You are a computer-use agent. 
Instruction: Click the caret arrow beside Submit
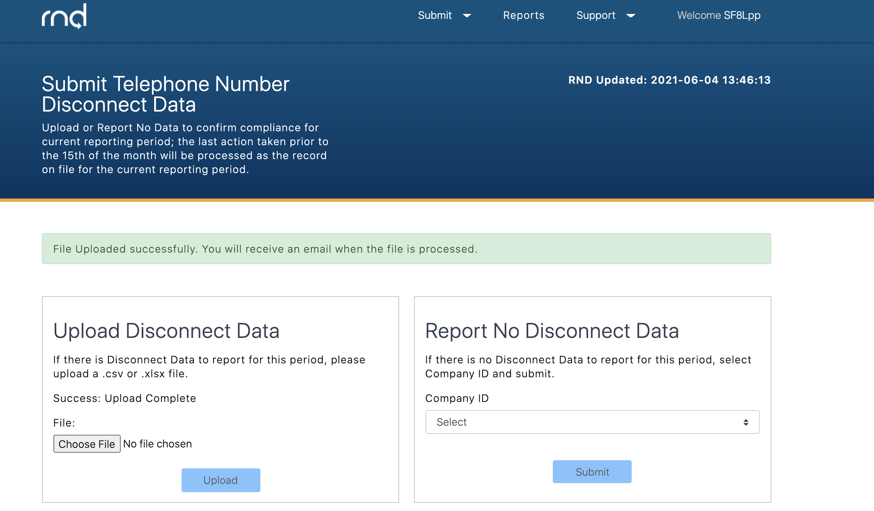(x=467, y=16)
